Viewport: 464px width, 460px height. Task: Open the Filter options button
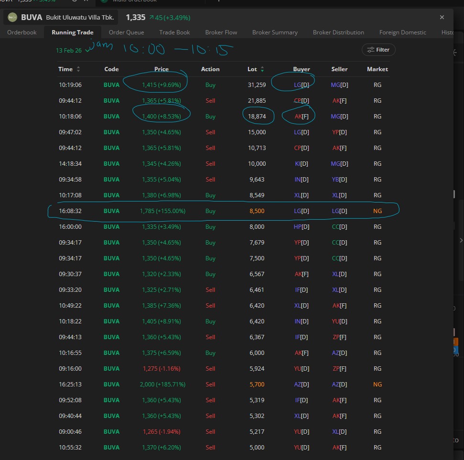[x=378, y=50]
